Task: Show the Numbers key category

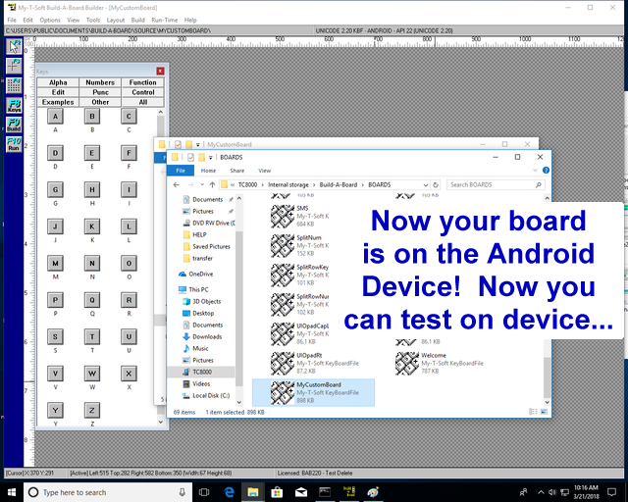Action: (x=100, y=83)
